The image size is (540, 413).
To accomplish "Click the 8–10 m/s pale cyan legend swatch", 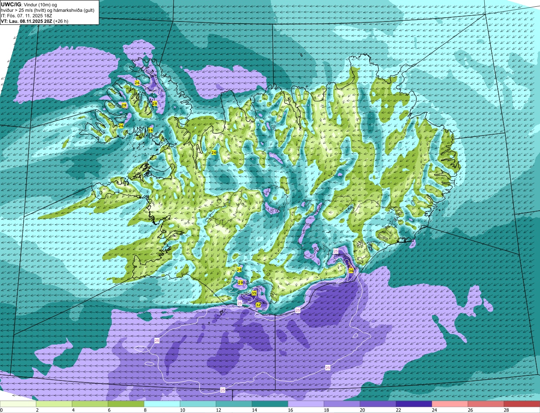I will [x=162, y=404].
